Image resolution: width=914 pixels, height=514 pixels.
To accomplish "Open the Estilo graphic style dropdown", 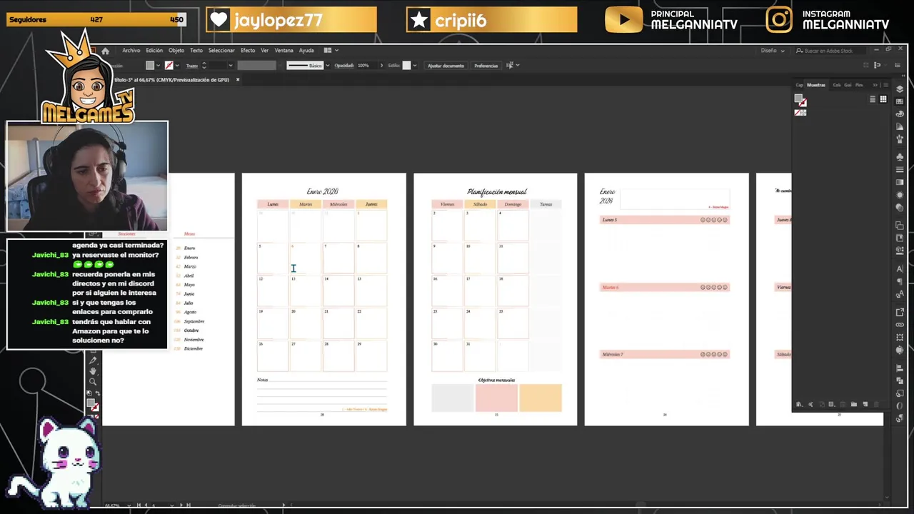I will pyautogui.click(x=416, y=65).
